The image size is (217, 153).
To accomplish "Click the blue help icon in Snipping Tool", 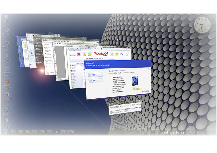I will coord(140,108).
